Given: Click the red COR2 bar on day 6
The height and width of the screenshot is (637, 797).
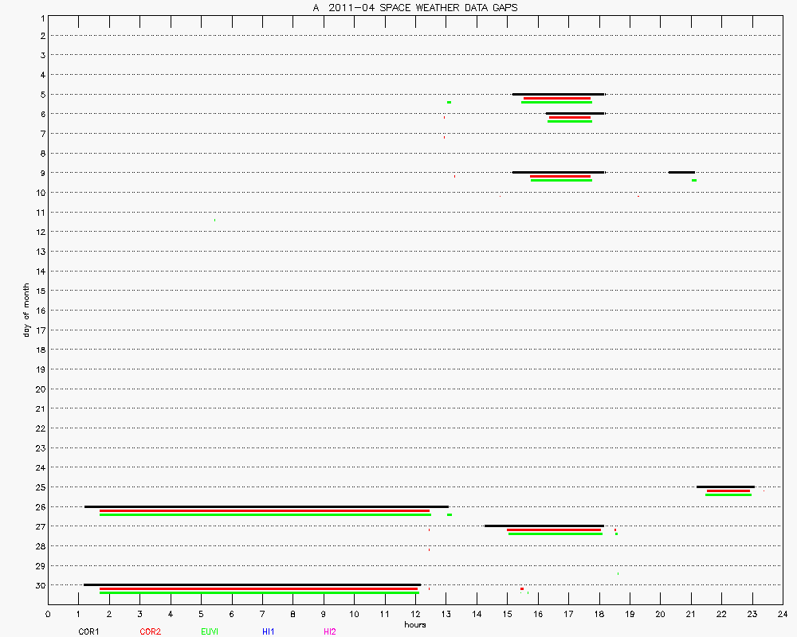Looking at the screenshot, I should point(570,117).
